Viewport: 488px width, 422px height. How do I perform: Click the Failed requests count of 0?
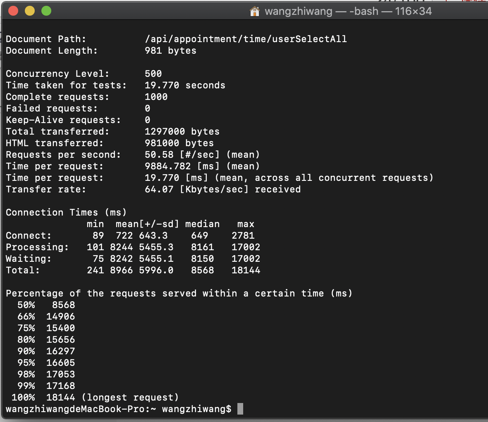tap(147, 108)
